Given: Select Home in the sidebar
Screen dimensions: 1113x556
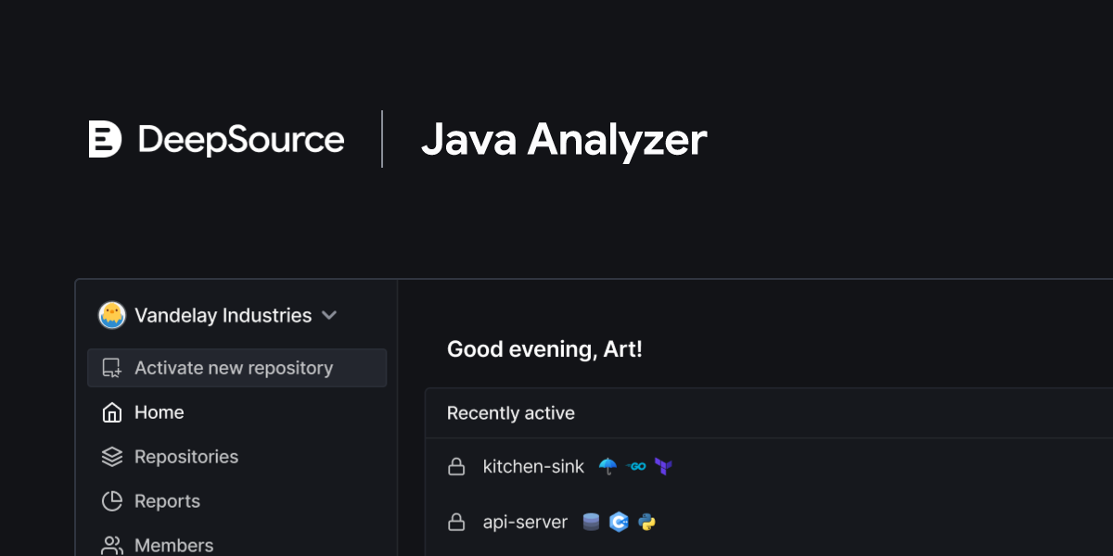Looking at the screenshot, I should coord(159,411).
